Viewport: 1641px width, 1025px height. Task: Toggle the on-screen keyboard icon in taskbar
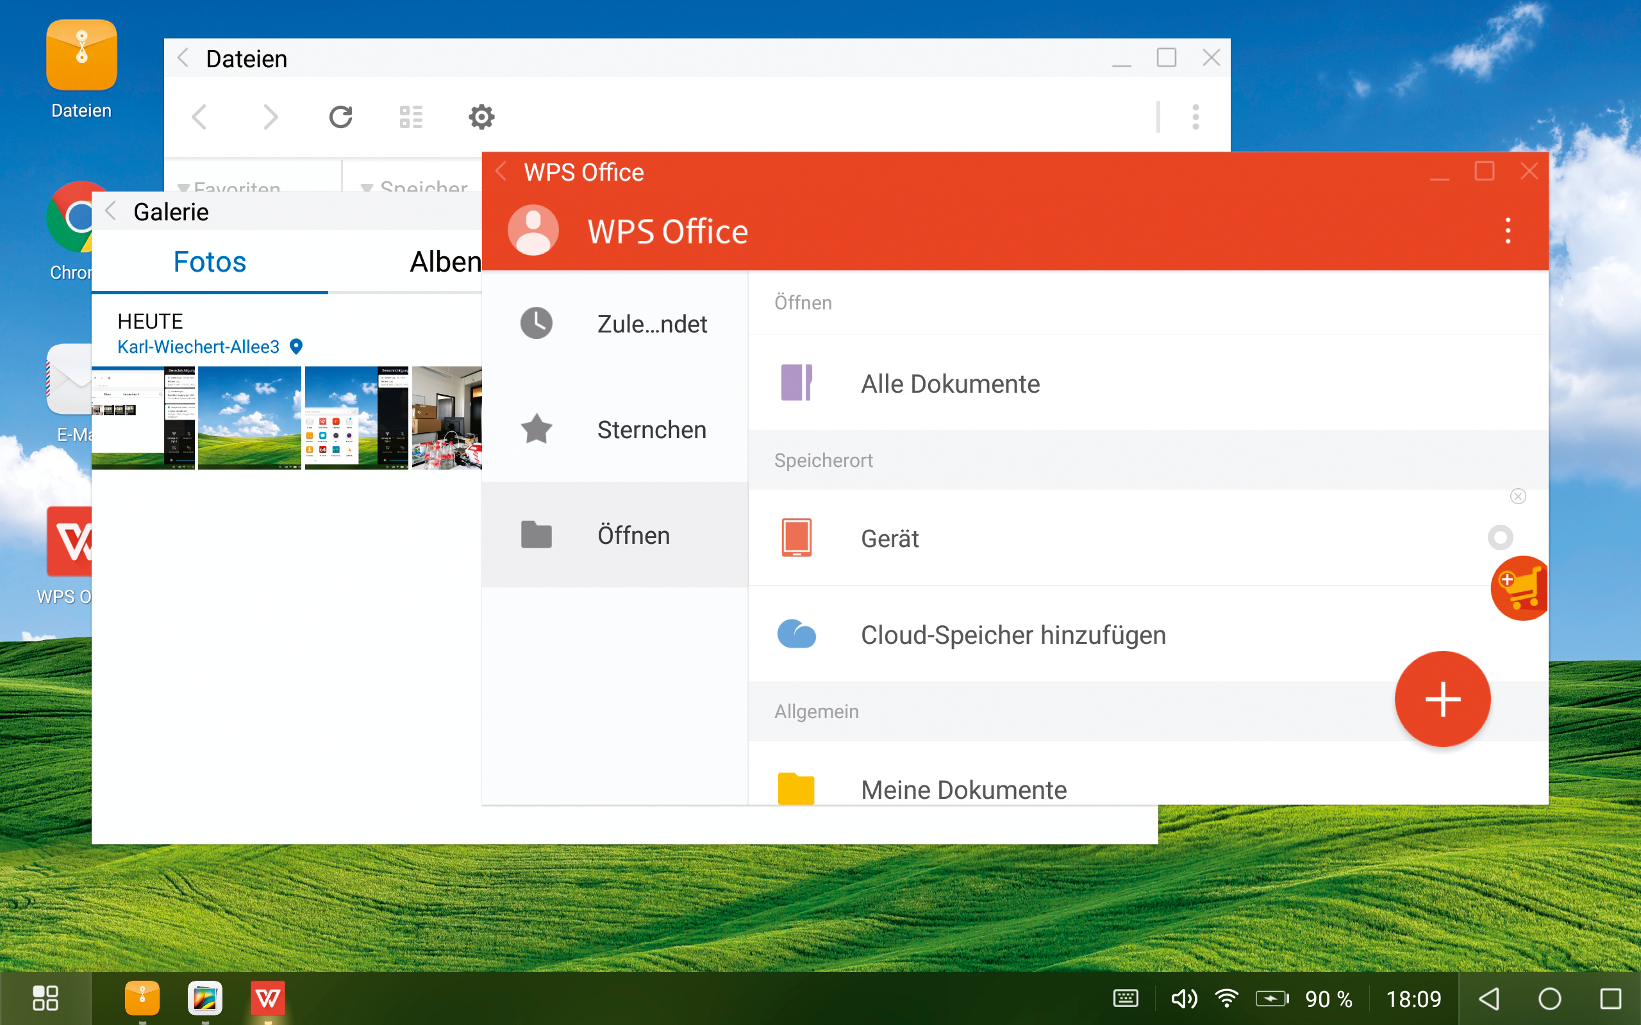pos(1126,998)
